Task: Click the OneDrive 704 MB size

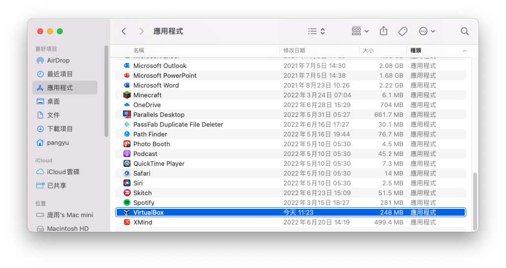Action: coord(391,105)
